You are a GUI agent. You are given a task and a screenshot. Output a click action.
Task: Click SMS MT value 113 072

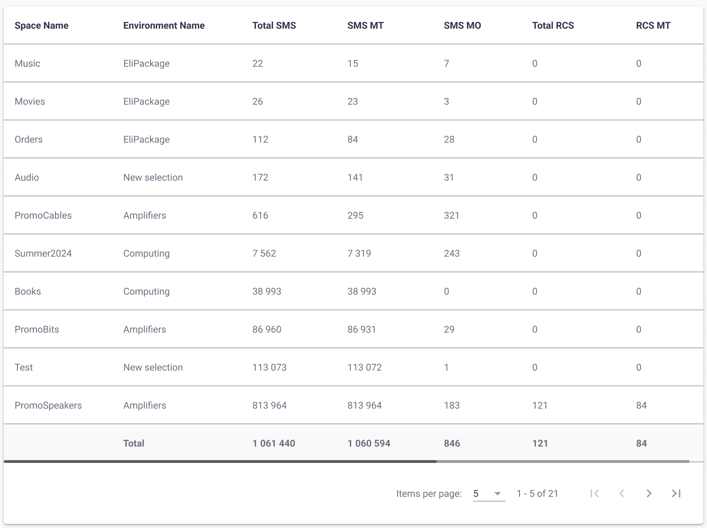click(365, 367)
